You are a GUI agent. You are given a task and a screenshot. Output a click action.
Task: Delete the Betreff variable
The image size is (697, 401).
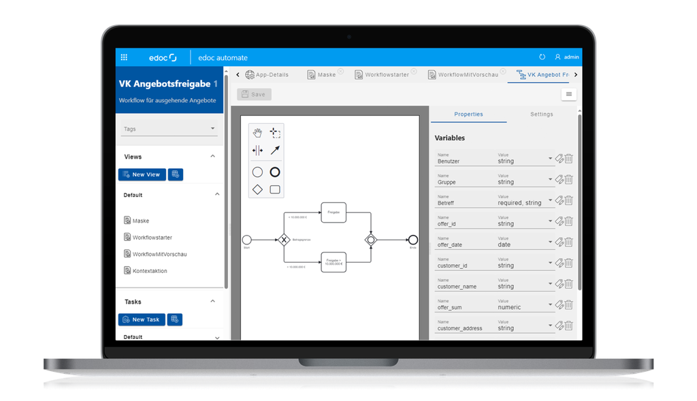pyautogui.click(x=568, y=200)
